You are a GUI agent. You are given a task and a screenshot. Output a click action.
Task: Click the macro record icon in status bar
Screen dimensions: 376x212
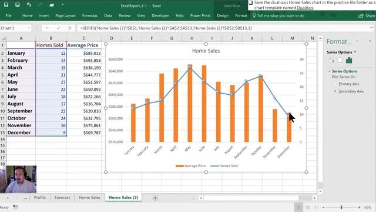(x=15, y=207)
